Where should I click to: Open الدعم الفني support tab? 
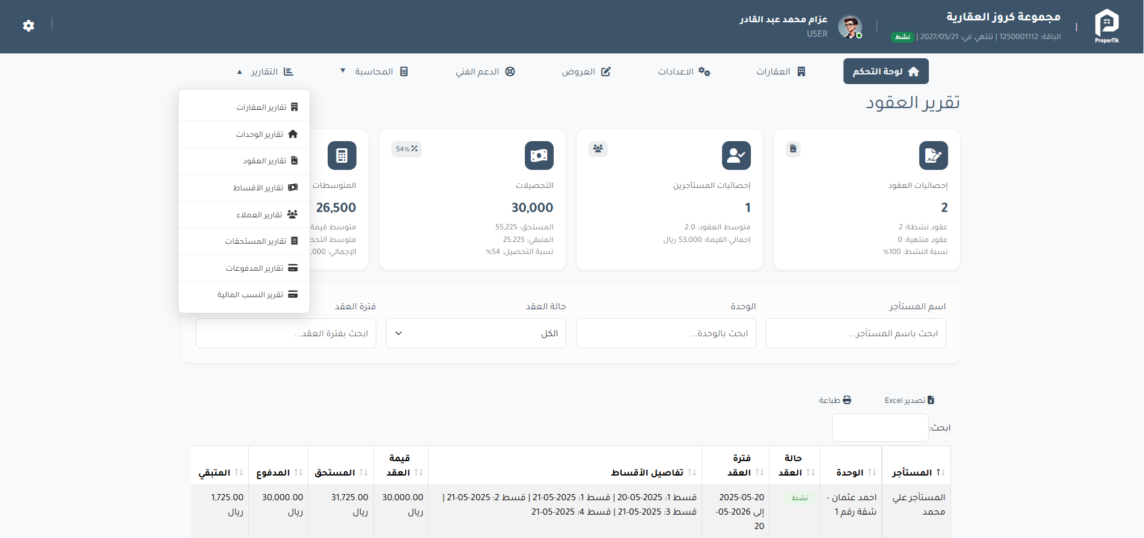click(x=485, y=71)
